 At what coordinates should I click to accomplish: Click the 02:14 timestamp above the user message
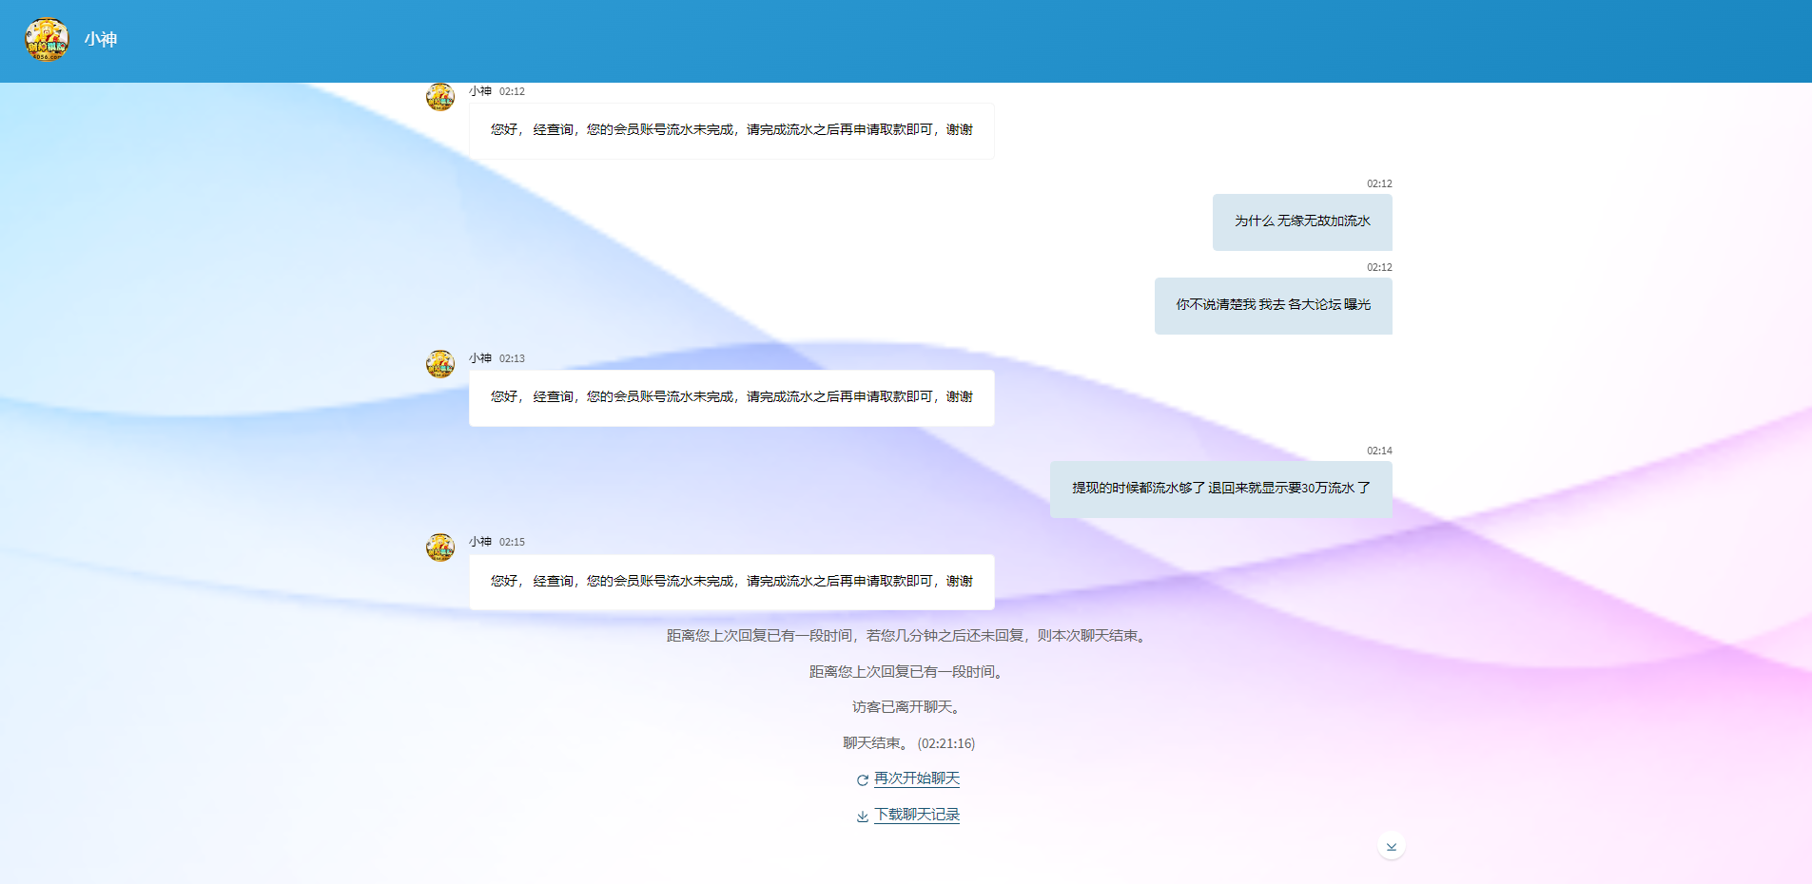(x=1379, y=451)
